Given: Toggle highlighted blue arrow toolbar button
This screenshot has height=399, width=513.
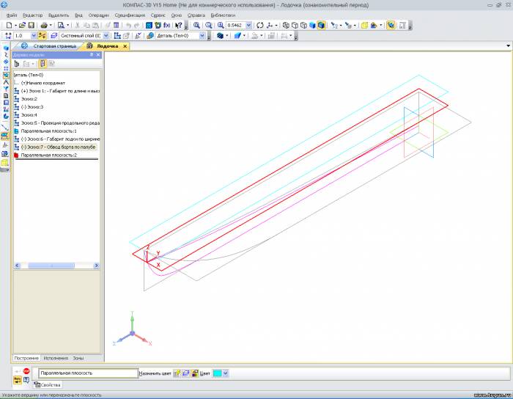Looking at the screenshot, I should point(391,25).
